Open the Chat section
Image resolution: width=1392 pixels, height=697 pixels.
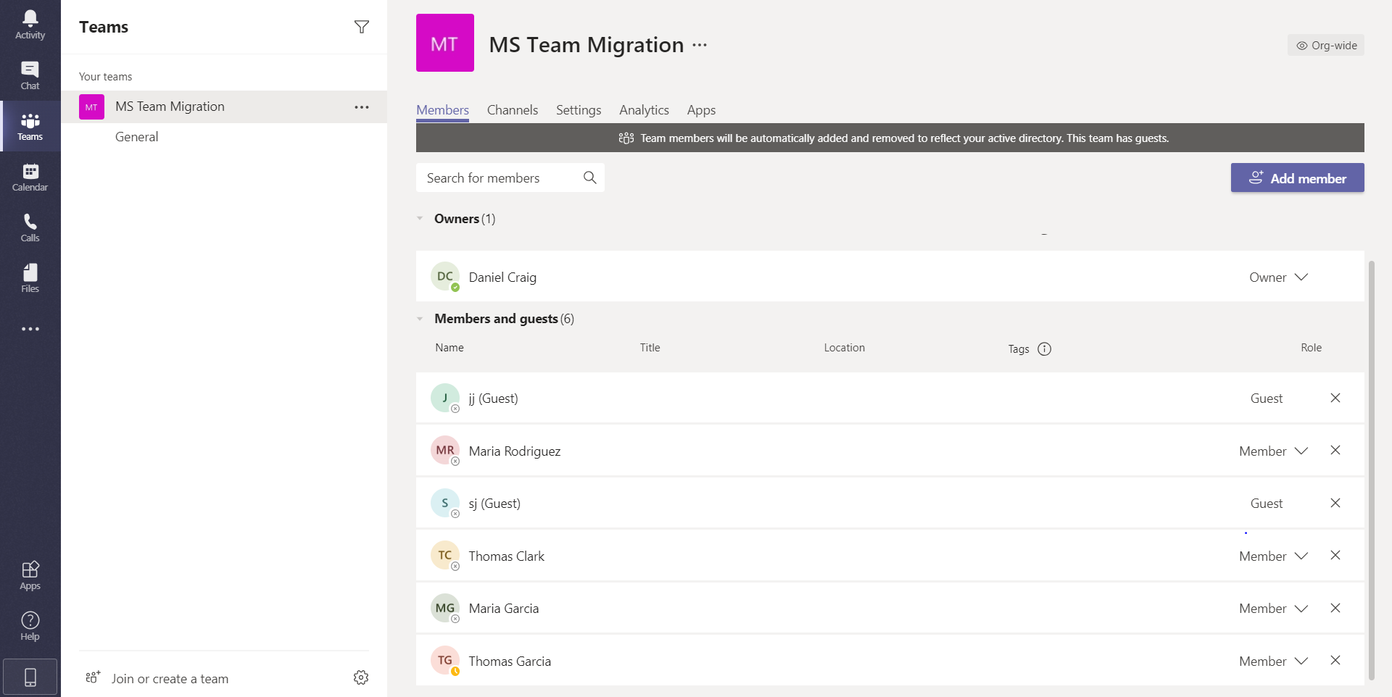[30, 75]
